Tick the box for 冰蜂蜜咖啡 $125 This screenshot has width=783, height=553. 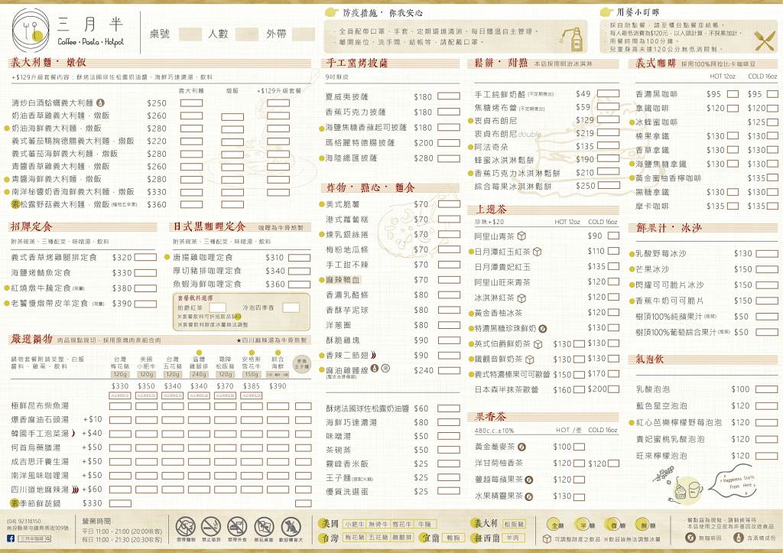pyautogui.click(x=772, y=122)
